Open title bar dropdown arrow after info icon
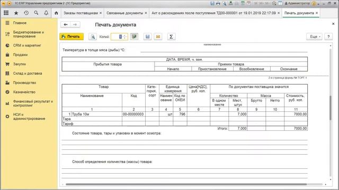The image size is (339, 190). 318,4
